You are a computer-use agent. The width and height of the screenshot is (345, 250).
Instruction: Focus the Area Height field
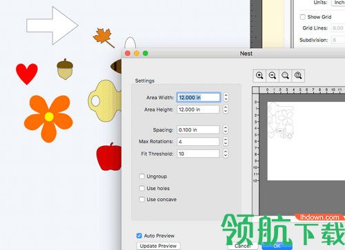pyautogui.click(x=198, y=110)
